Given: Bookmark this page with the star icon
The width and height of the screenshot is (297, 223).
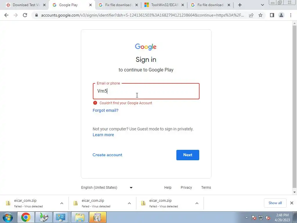Looking at the screenshot, I should click(x=260, y=15).
